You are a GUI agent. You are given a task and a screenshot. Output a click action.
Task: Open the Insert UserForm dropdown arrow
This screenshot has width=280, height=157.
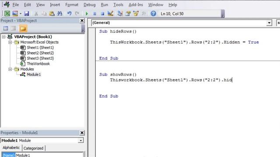click(x=21, y=14)
